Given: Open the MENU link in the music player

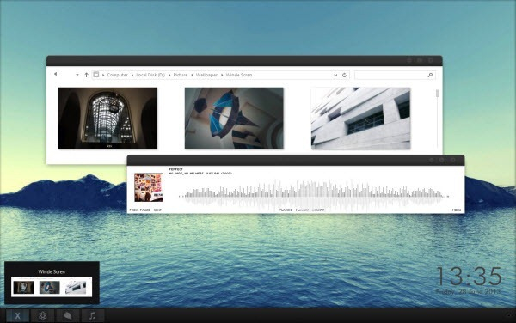Looking at the screenshot, I should 457,210.
